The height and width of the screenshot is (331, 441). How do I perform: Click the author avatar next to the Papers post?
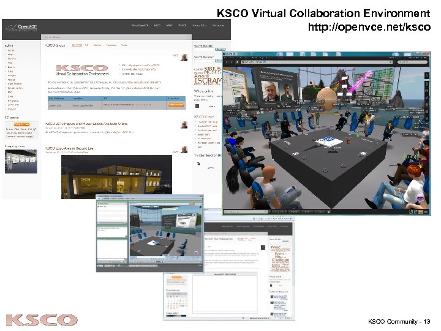184,124
